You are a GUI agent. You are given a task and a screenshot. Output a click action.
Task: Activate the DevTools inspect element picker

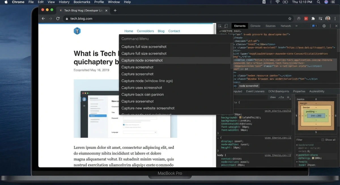[220, 26]
